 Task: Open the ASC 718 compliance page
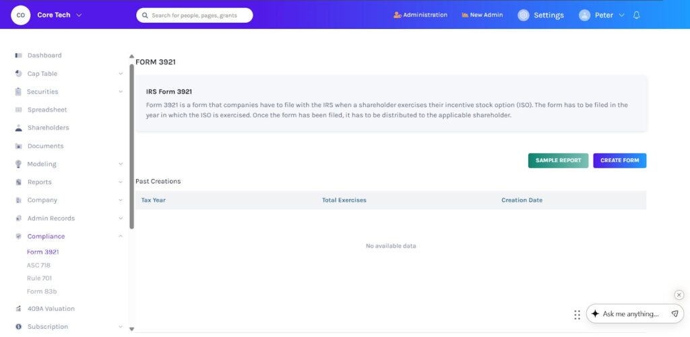[38, 266]
